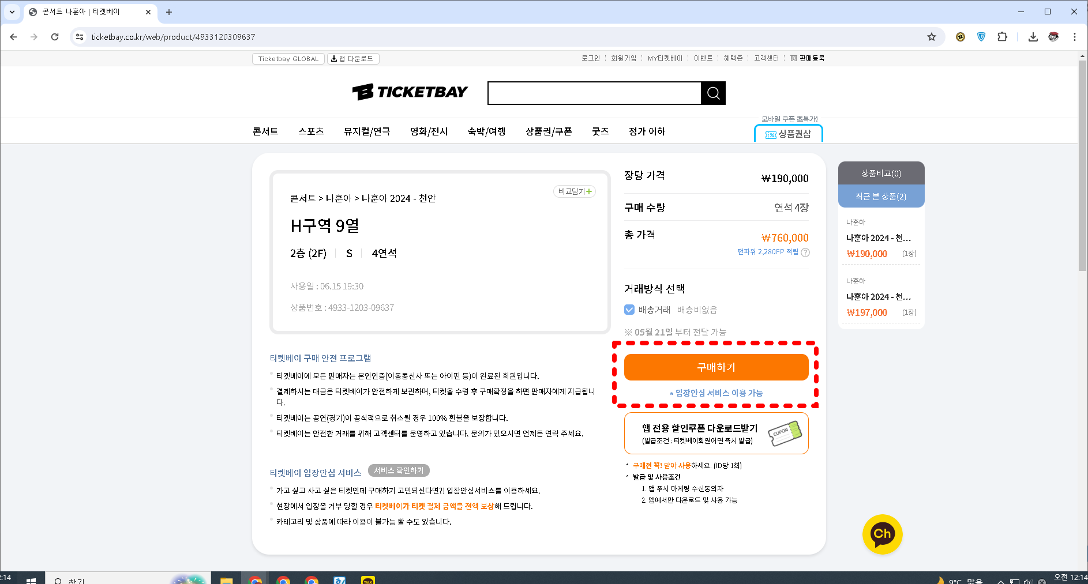Select the 숙박/여행 category tab

[x=486, y=131]
